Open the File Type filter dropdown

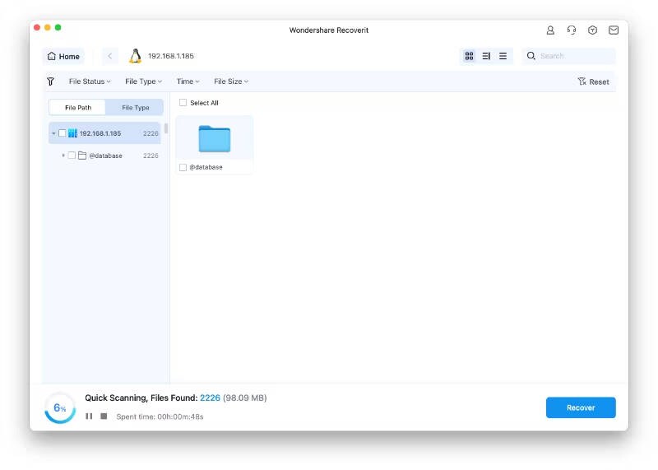pyautogui.click(x=143, y=81)
